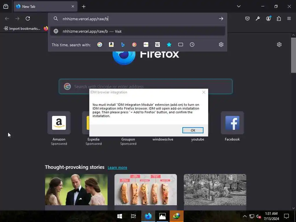Screen dimensions: 296x222
Task: Click Import bookmarks in bookmarks toolbar
Action: pyautogui.click(x=22, y=29)
